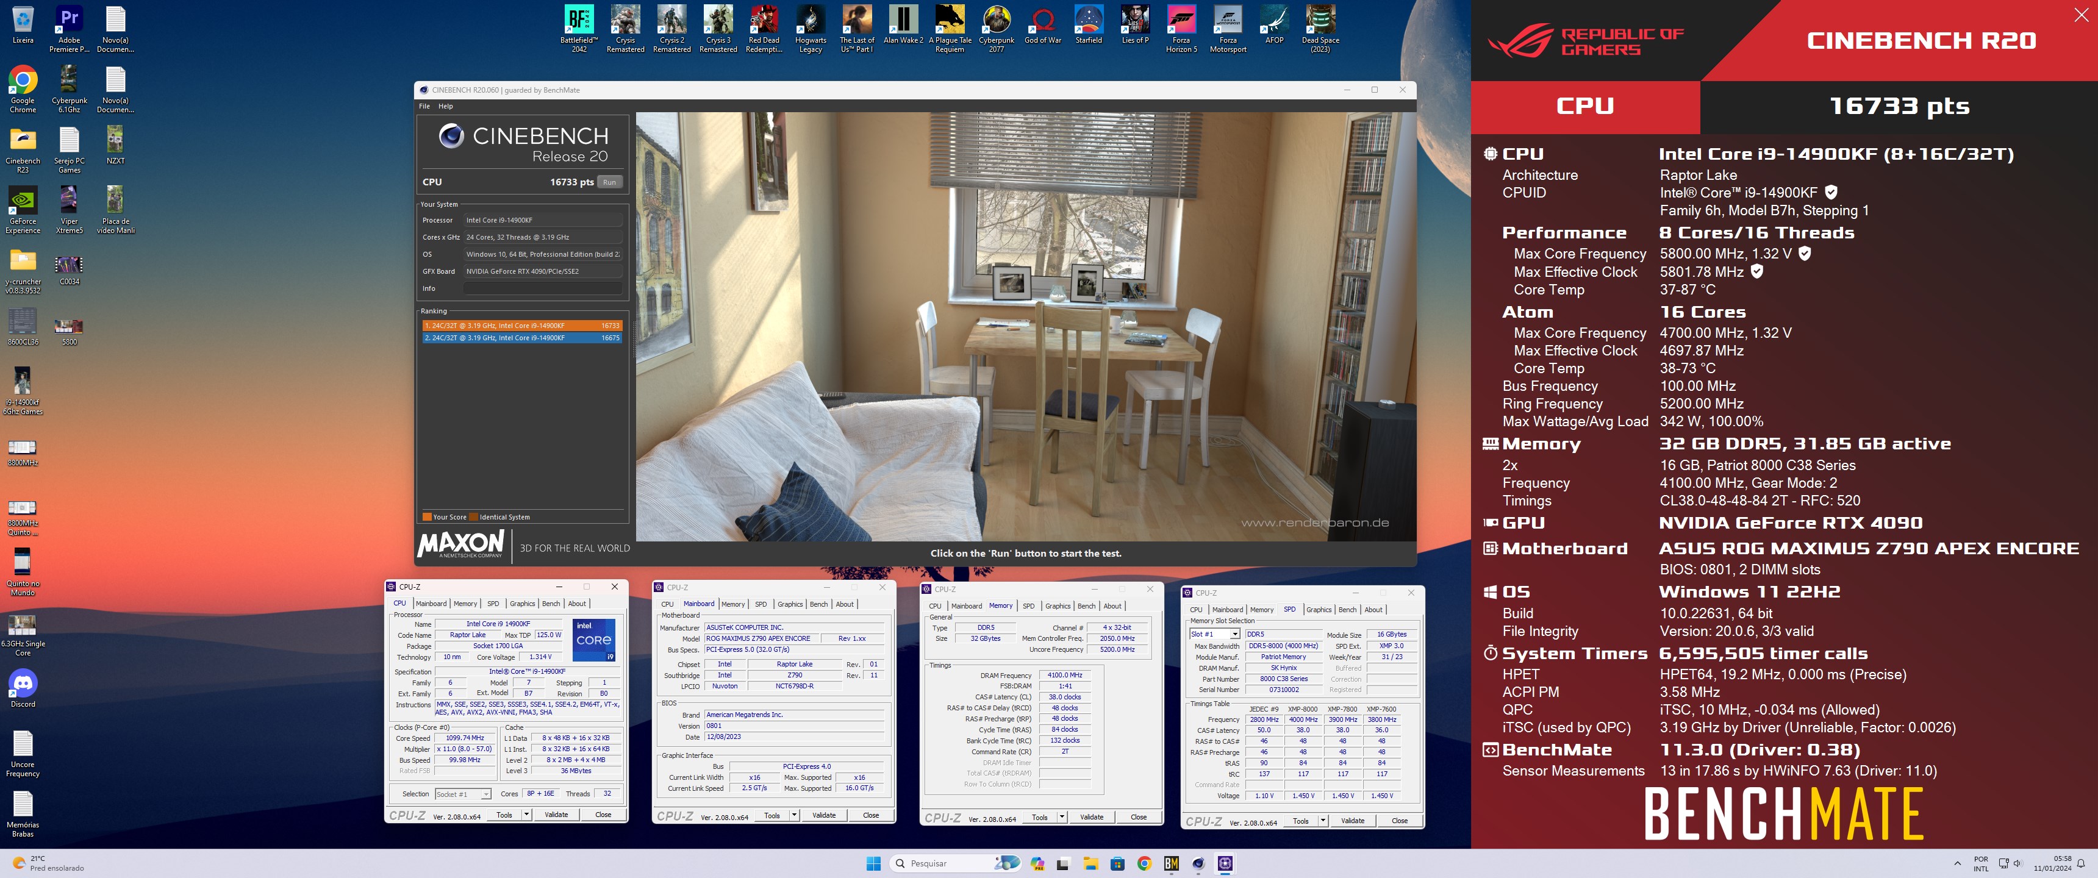Image resolution: width=2098 pixels, height=878 pixels.
Task: Open GeForce Experience desktop shortcut
Action: [x=23, y=210]
